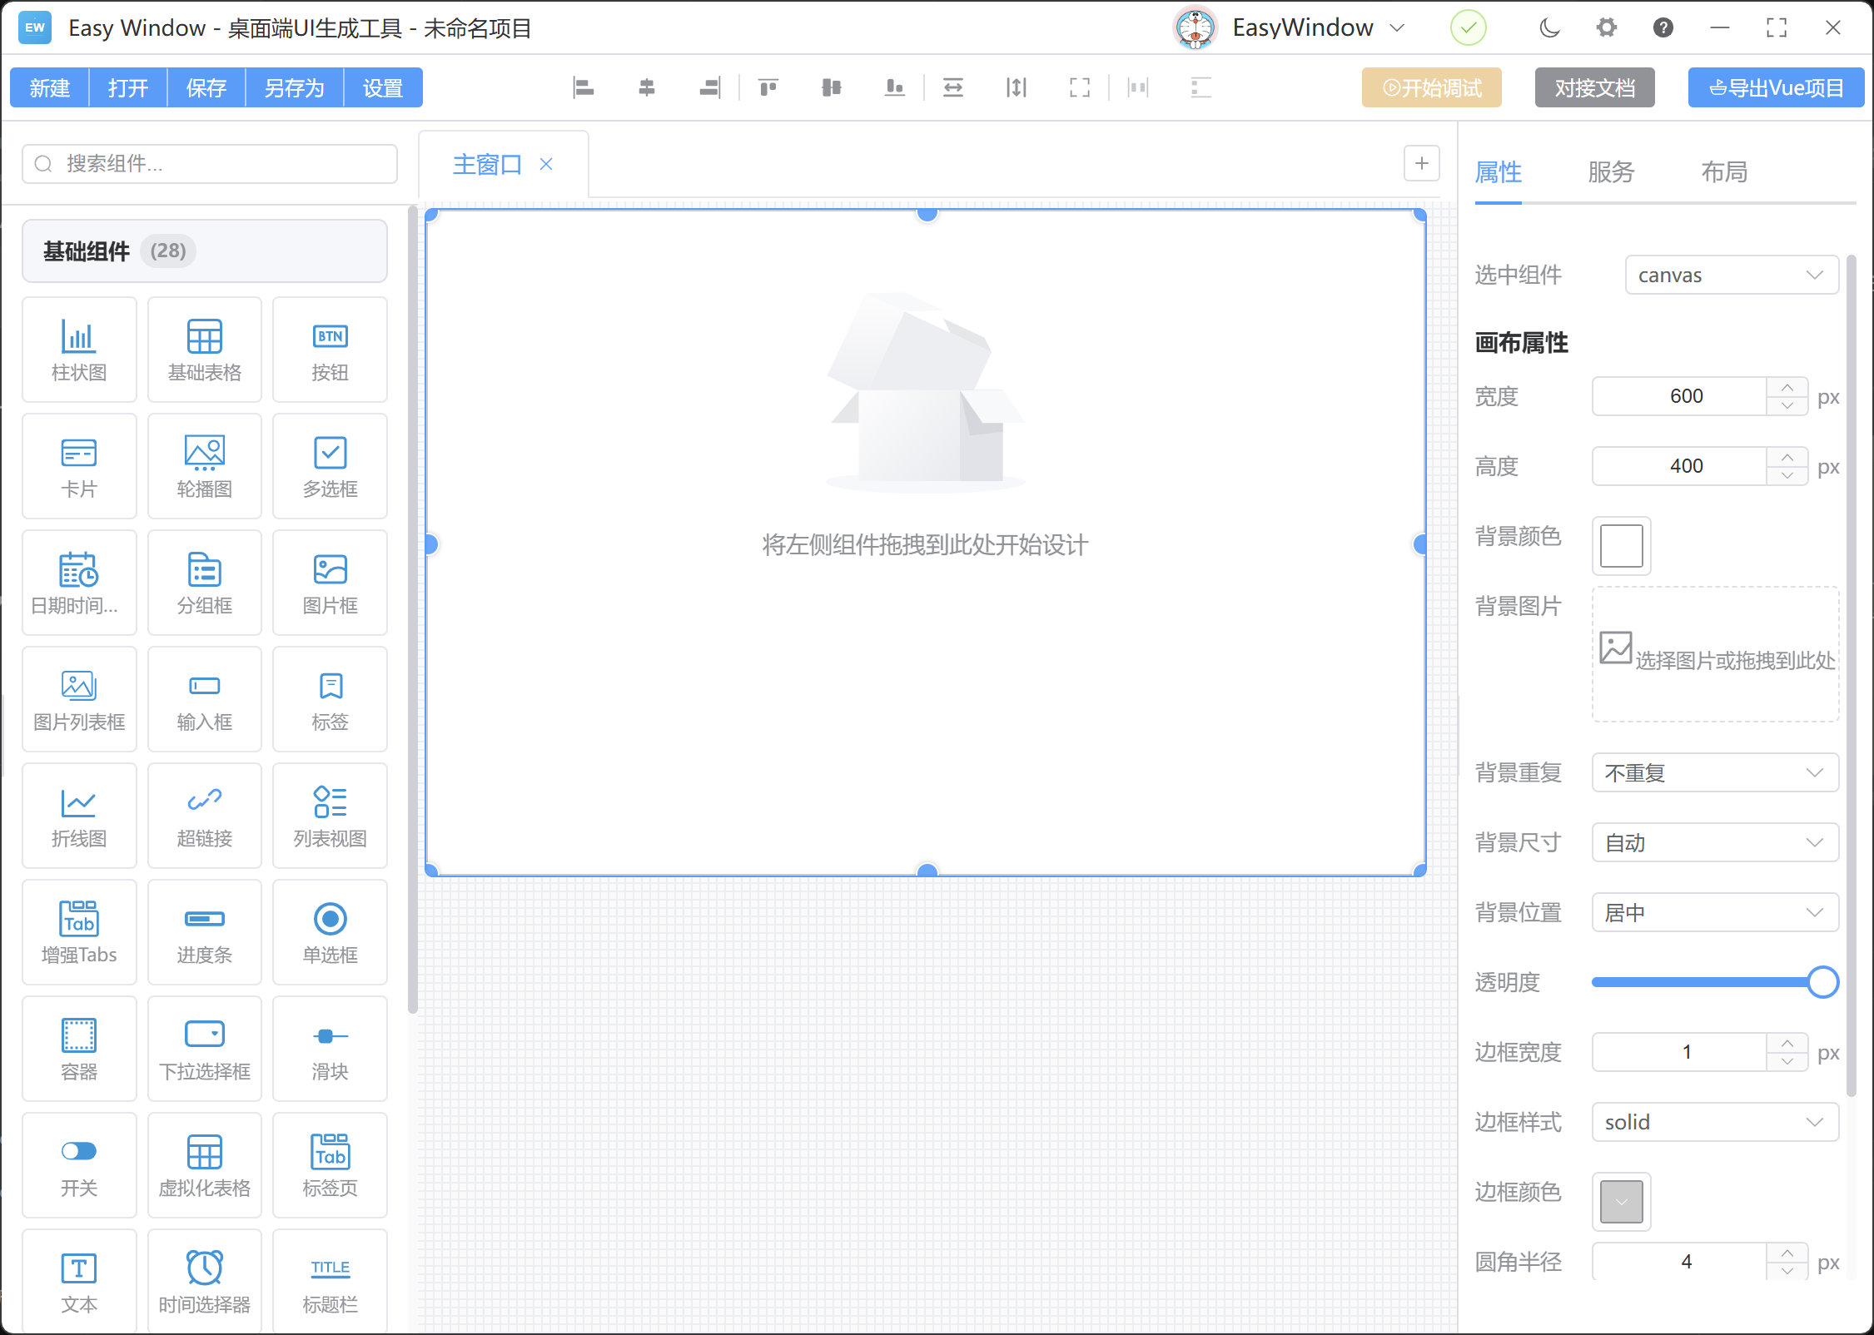
Task: Pick the 单选框 radio component
Action: click(x=330, y=932)
